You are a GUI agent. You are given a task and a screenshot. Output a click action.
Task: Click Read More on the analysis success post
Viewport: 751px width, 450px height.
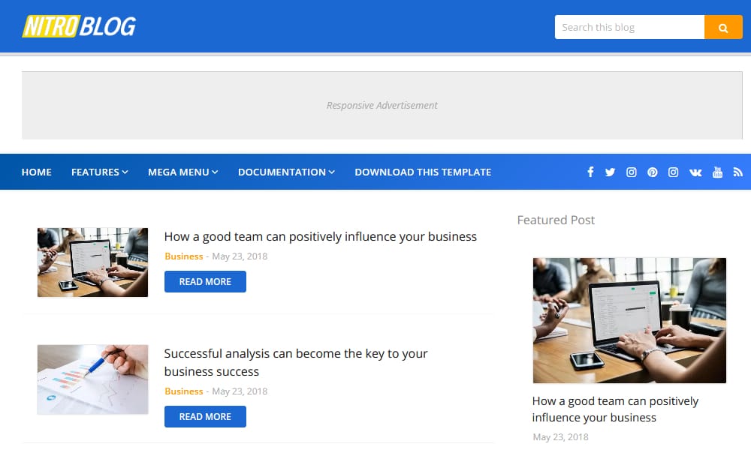point(205,416)
